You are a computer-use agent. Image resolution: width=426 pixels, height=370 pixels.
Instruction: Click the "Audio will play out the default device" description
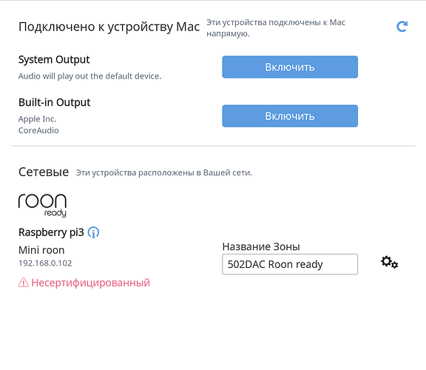click(89, 76)
